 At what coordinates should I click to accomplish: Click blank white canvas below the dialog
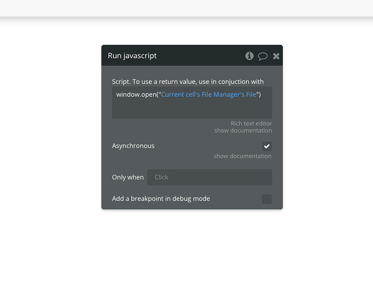(186, 248)
